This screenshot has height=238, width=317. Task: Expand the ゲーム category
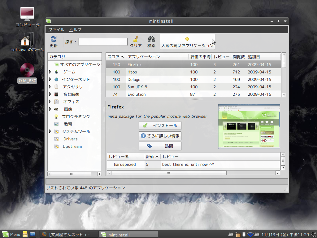click(x=50, y=72)
